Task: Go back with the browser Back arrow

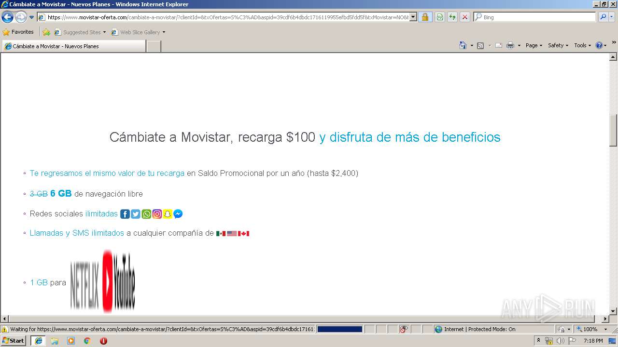Action: (x=7, y=17)
